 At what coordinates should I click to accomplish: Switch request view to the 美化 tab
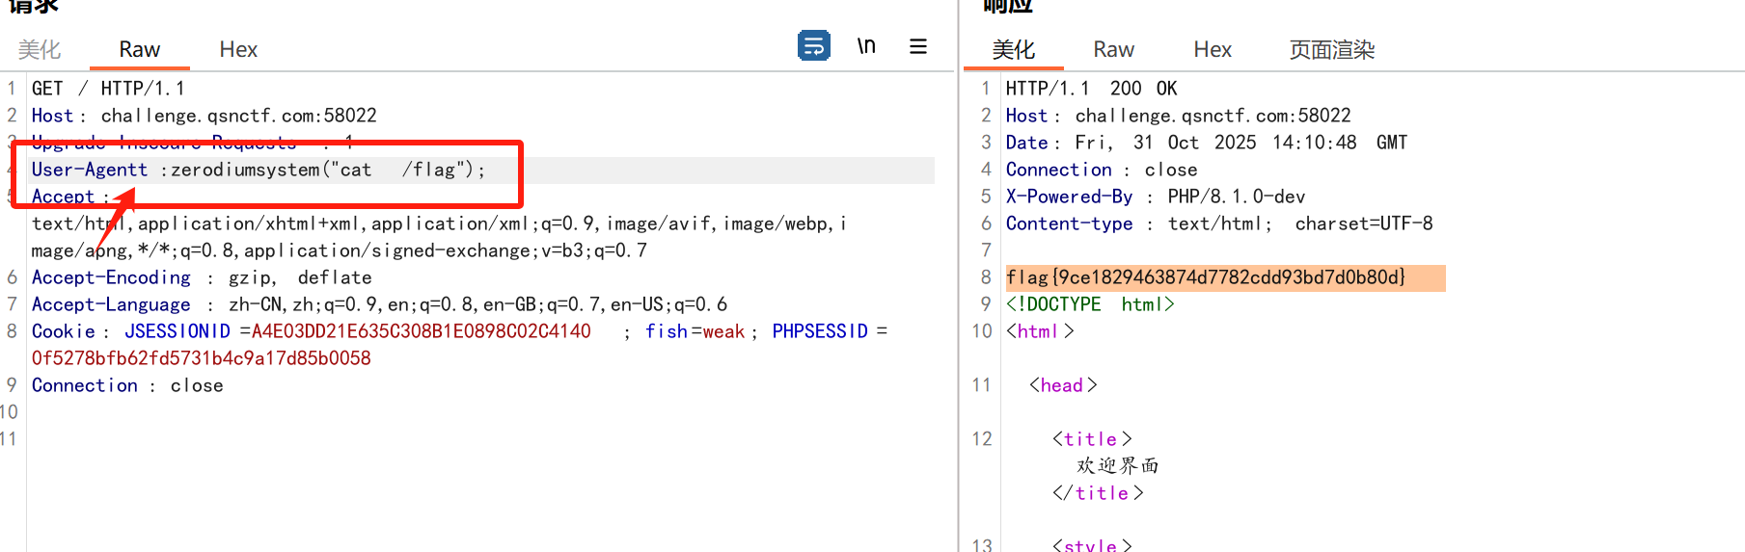(x=40, y=49)
